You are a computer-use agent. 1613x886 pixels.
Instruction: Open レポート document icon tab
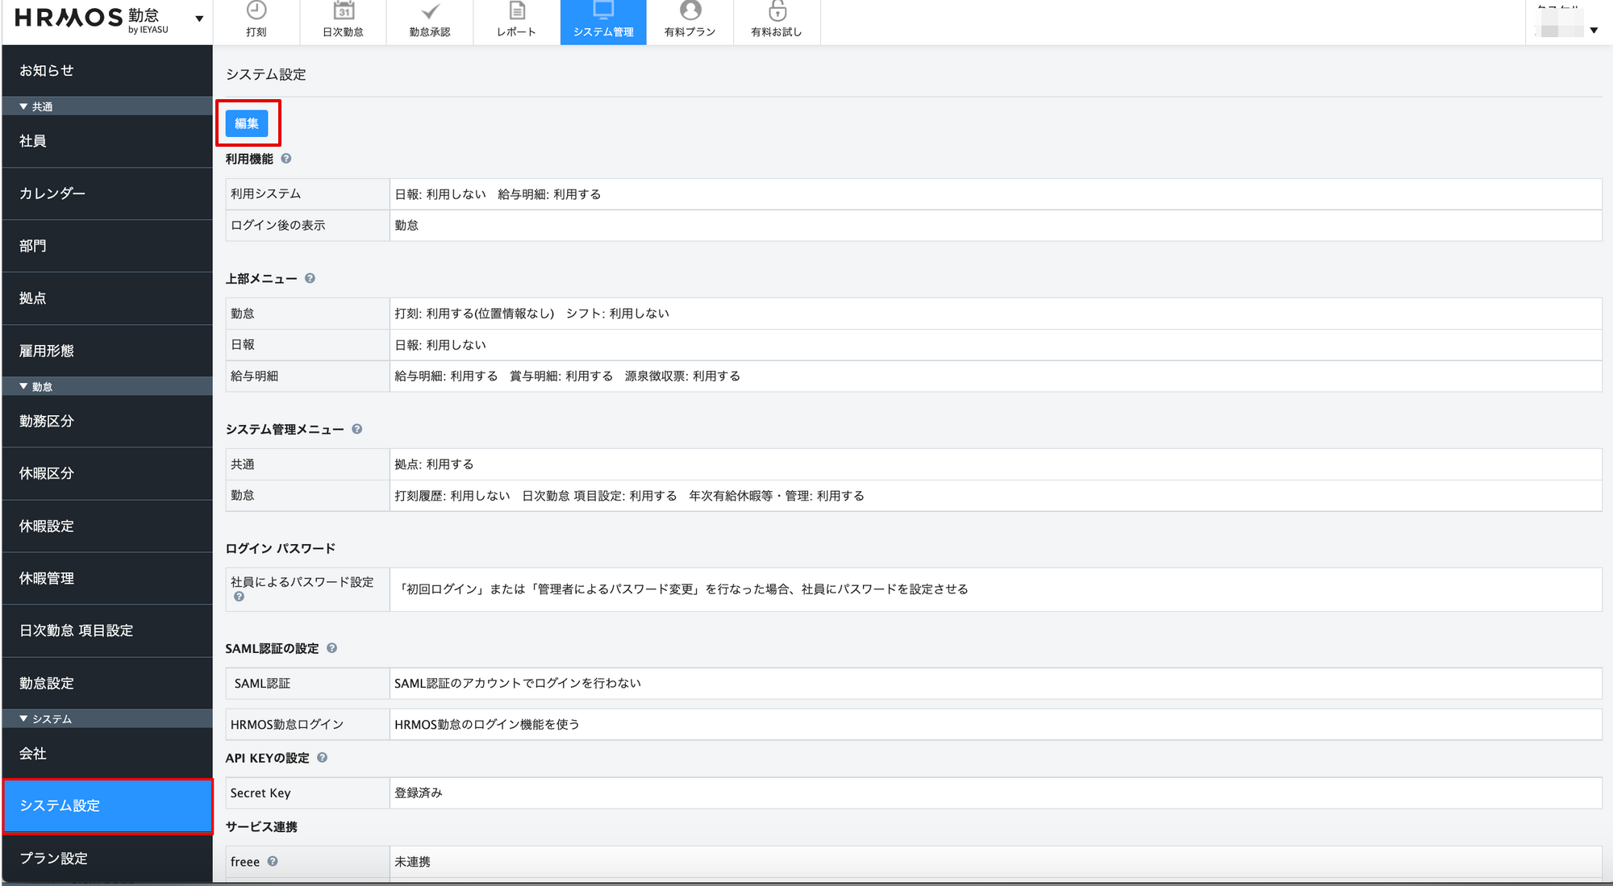click(516, 21)
